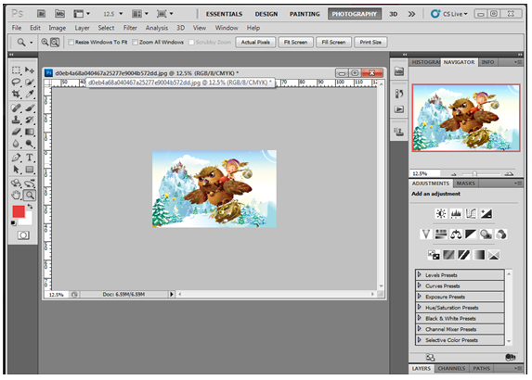Screen dimensions: 532x380
Task: Click the Fit Screen button
Action: [x=295, y=43]
